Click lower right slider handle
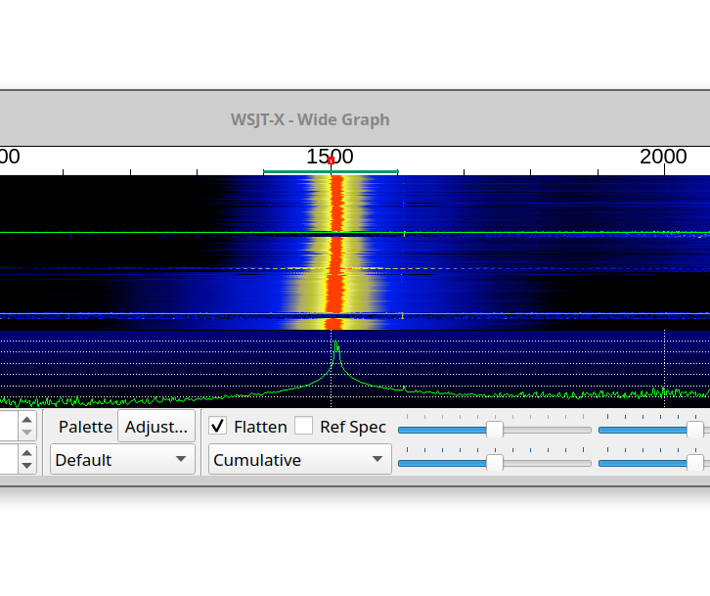 pos(695,463)
